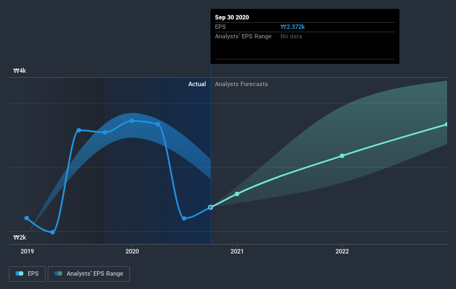Viewport: 456px width, 289px height.
Task: Select the EPS point at mid-2020 trough
Action: 184,218
